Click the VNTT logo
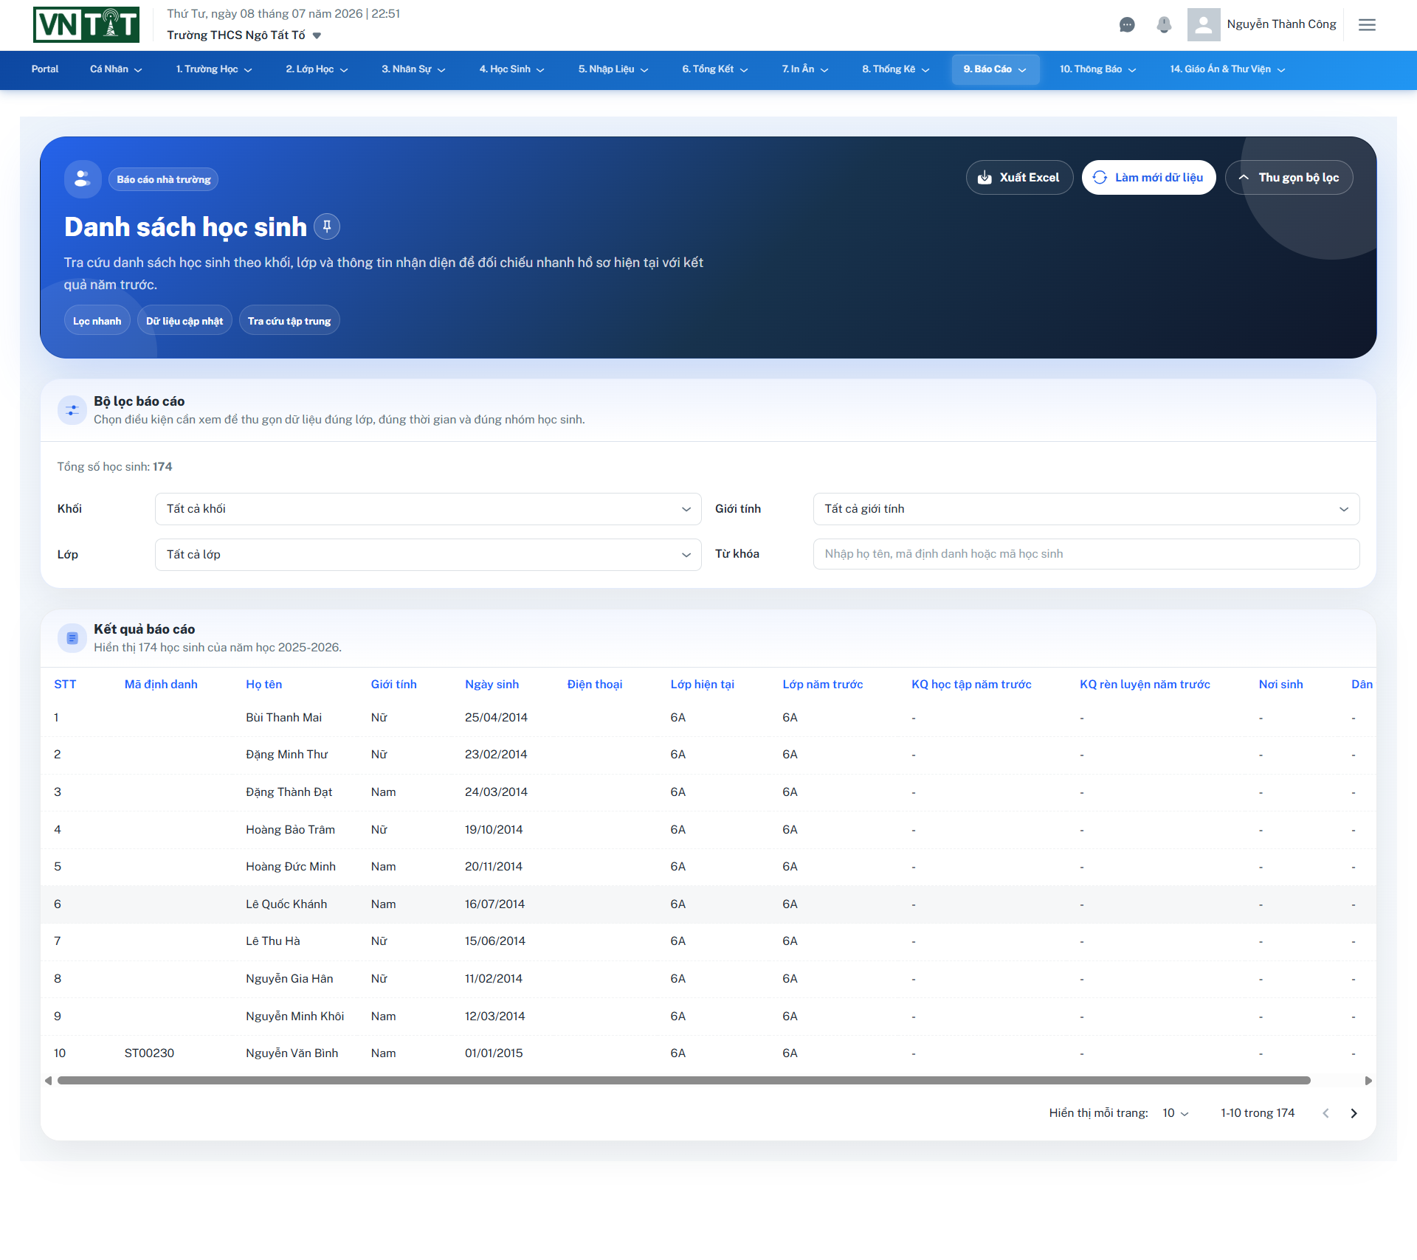This screenshot has width=1417, height=1260. pos(86,24)
